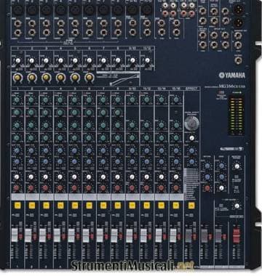Click the yellow compressor knob of channel 6
262x276 pixels.
(x=90, y=78)
